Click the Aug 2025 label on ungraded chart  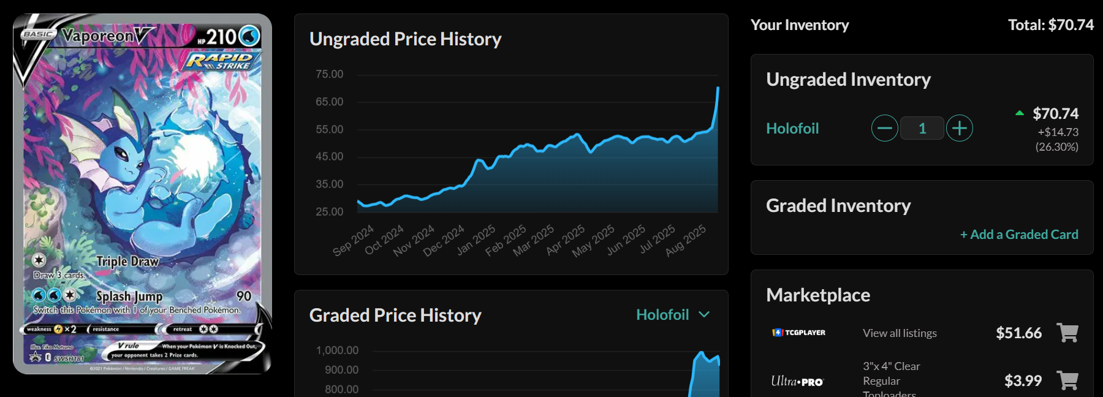[x=686, y=240]
